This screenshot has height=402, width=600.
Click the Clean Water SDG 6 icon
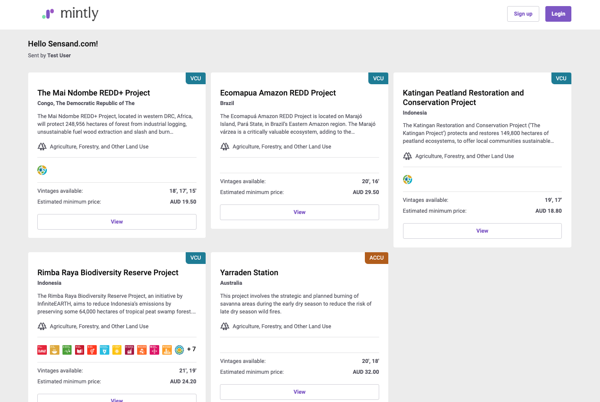(105, 350)
